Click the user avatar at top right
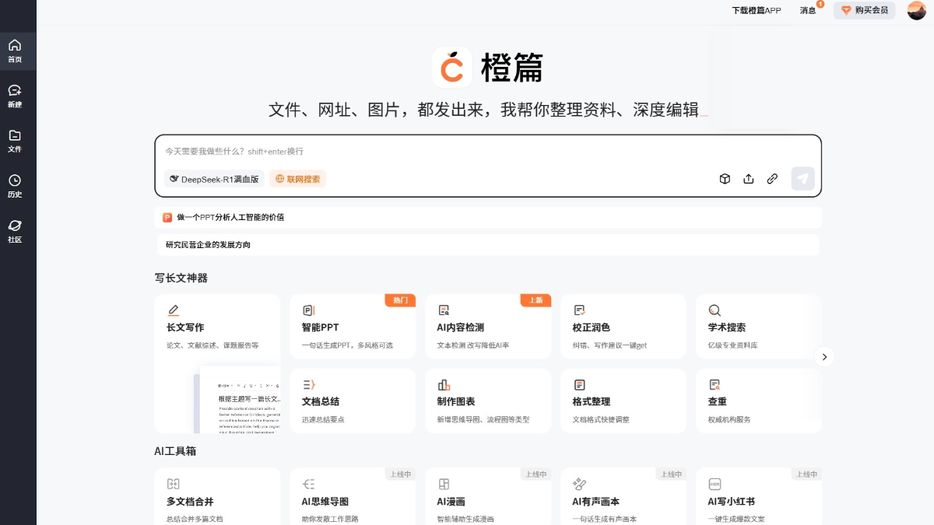The width and height of the screenshot is (934, 525). 916,11
